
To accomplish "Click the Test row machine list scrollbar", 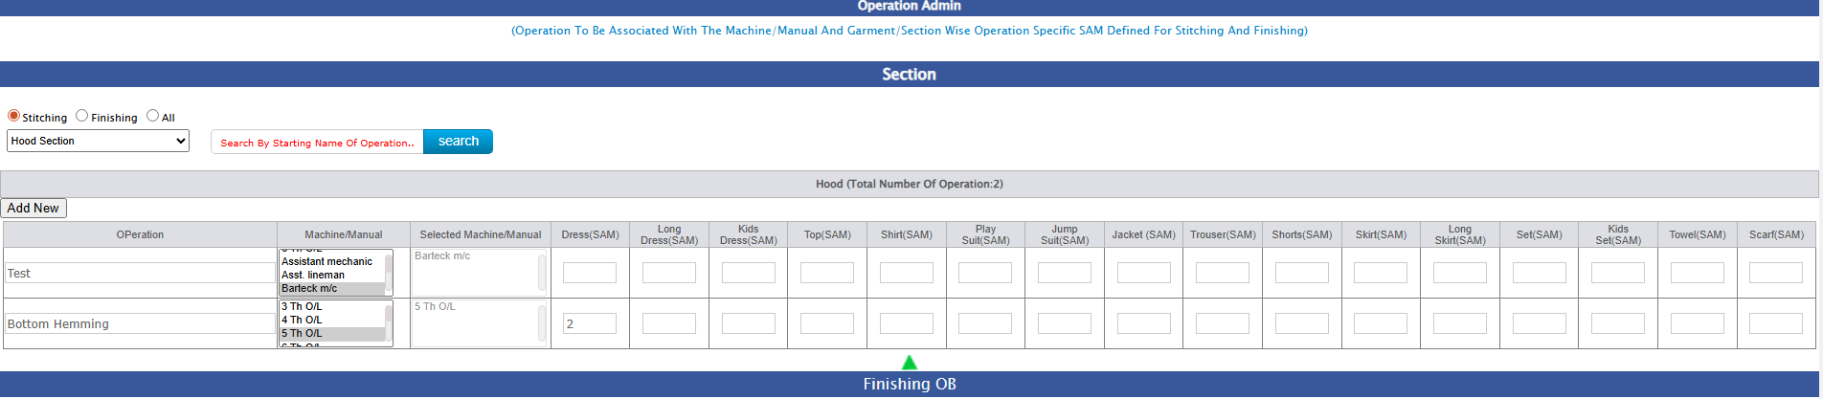I will click(389, 273).
